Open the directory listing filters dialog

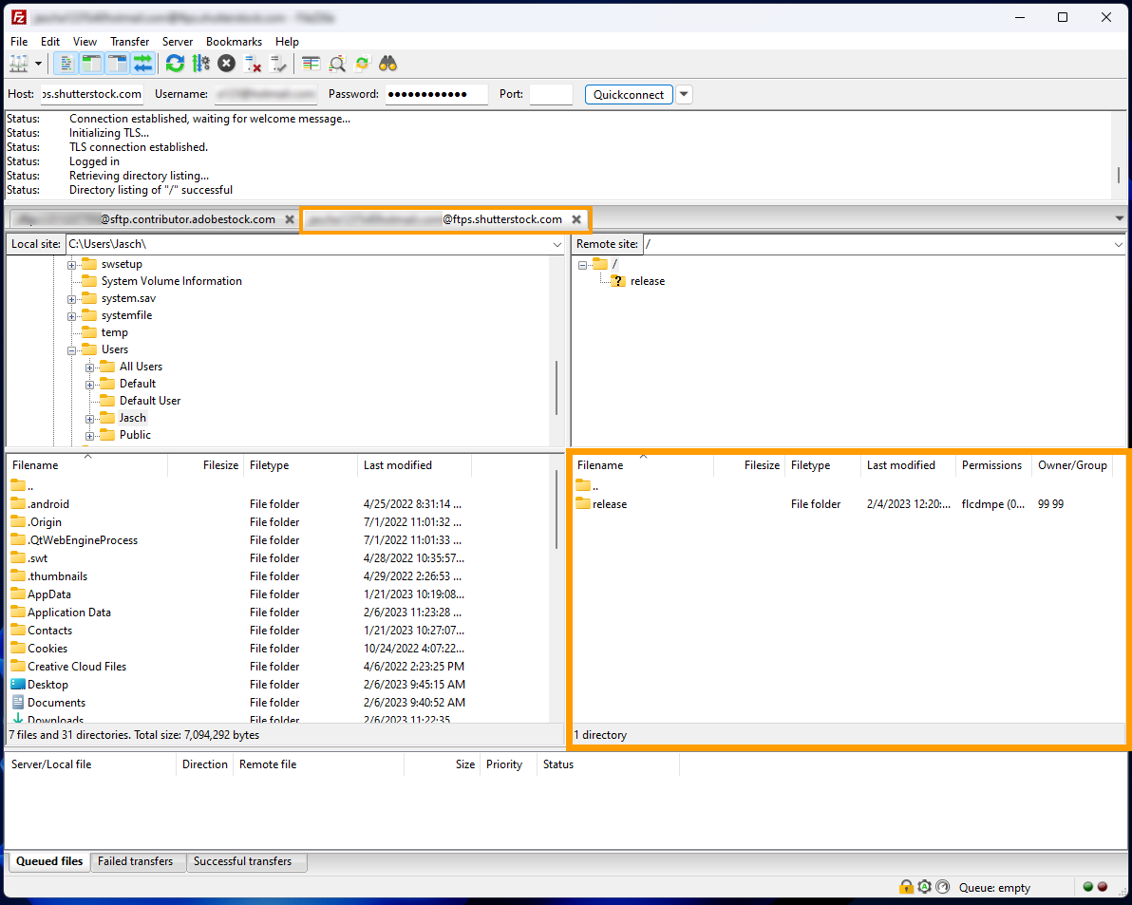pos(311,64)
